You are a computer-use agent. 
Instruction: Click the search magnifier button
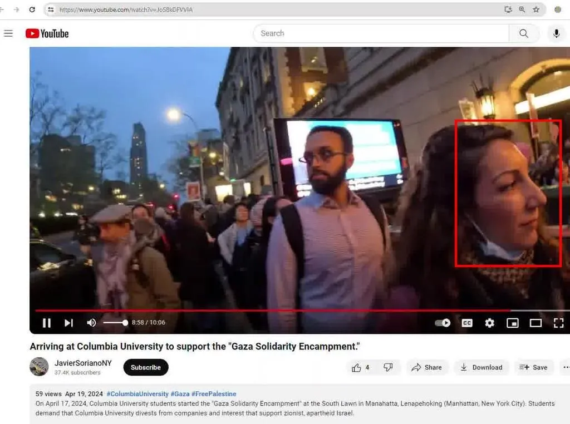pyautogui.click(x=524, y=33)
